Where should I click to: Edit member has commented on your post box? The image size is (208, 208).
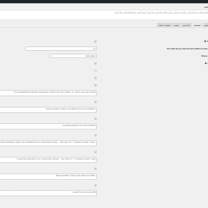(x=48, y=143)
